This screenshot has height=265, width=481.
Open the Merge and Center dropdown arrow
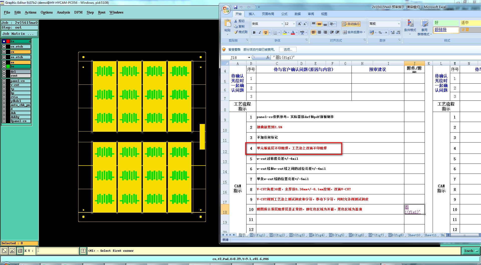point(364,32)
